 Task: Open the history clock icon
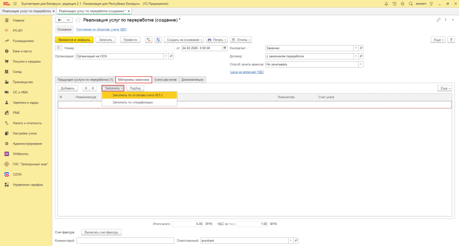point(394,4)
